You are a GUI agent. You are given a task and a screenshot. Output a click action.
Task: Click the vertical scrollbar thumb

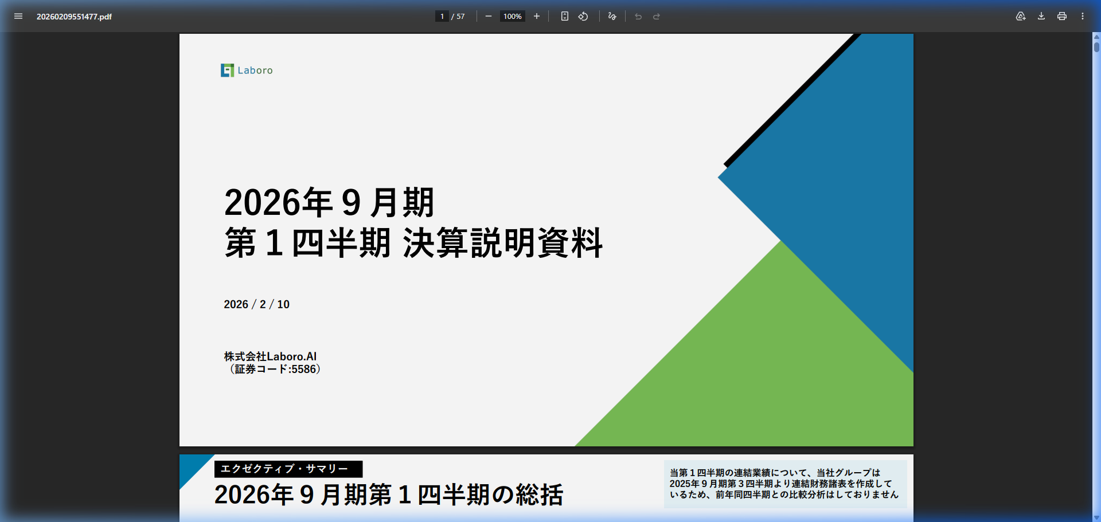pyautogui.click(x=1096, y=46)
